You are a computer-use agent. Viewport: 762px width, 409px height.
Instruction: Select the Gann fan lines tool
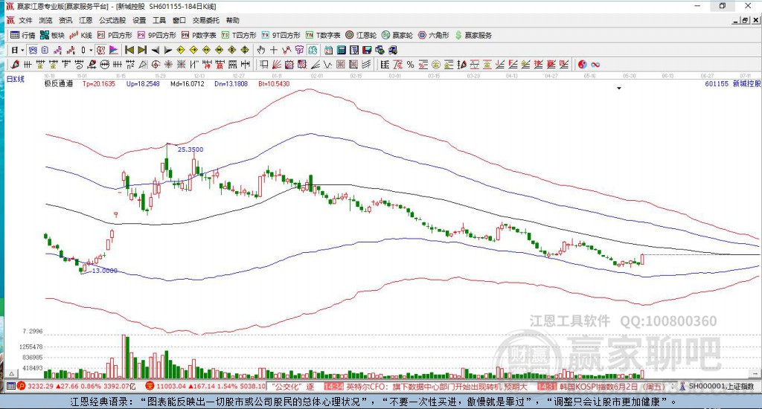[277, 65]
